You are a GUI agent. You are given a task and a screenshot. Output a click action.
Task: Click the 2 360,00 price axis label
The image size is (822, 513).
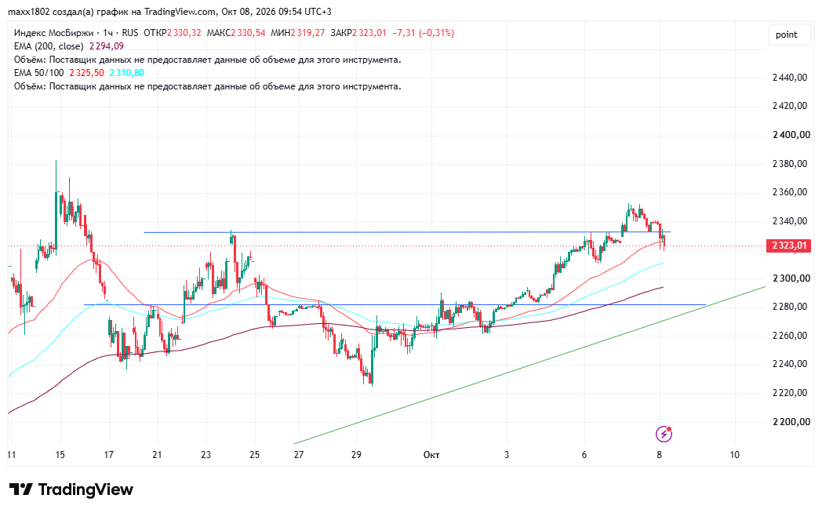[790, 192]
